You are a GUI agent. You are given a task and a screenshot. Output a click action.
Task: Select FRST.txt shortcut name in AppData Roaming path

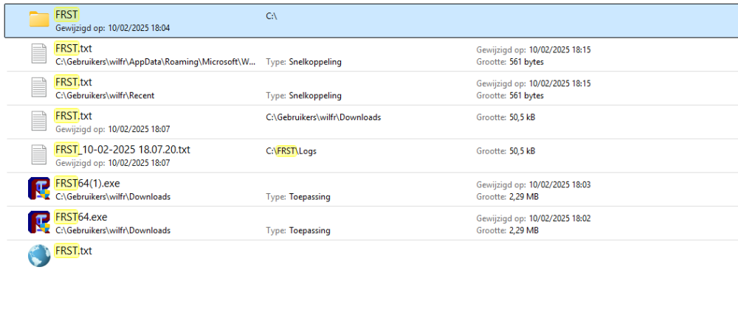click(74, 49)
